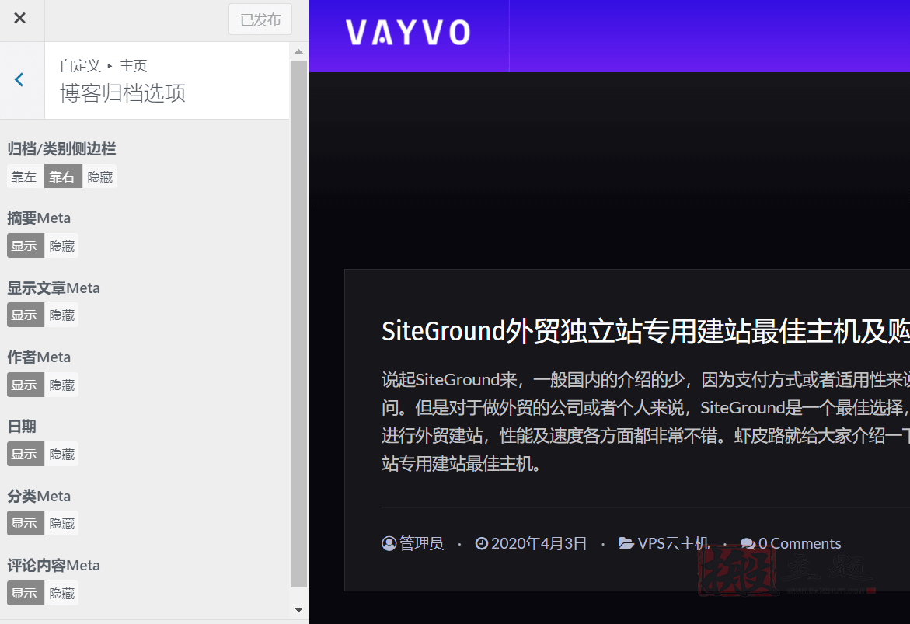Click the folder icon by VPS云主机

click(x=626, y=543)
